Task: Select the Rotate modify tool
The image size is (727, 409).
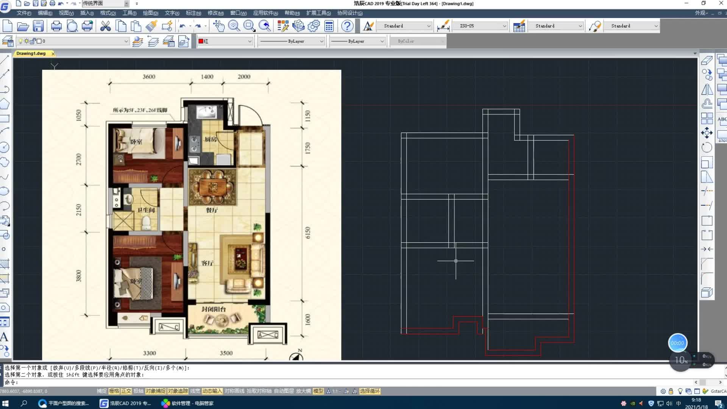Action: coord(707,148)
